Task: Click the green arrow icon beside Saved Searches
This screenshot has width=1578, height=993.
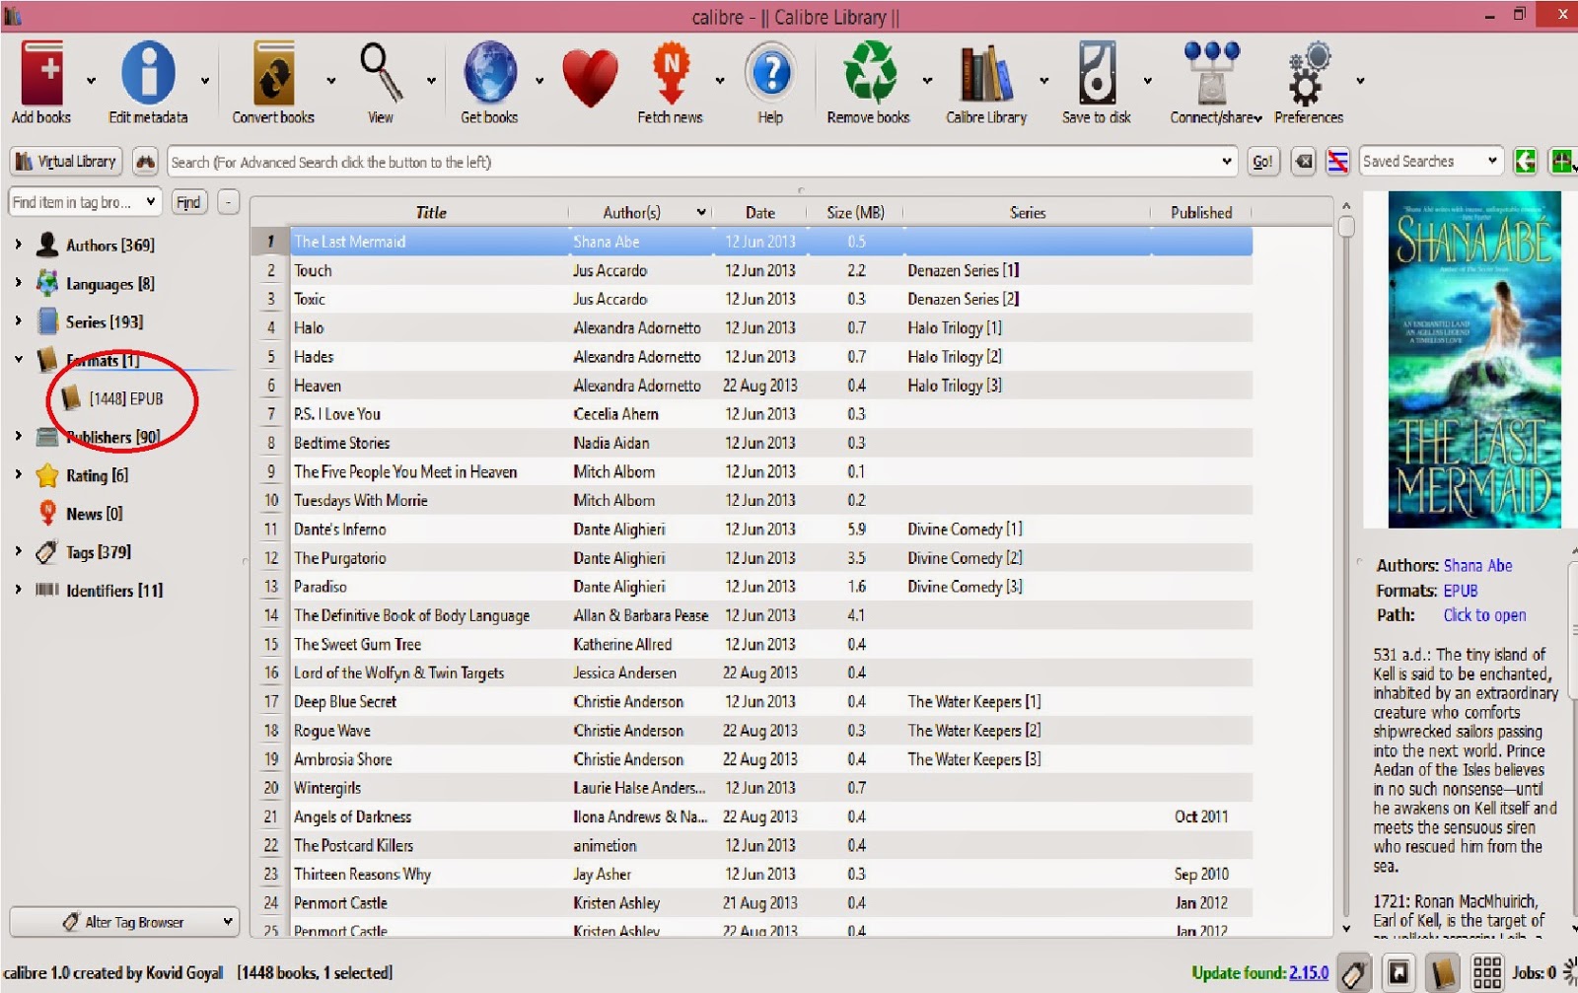Action: 1525,162
